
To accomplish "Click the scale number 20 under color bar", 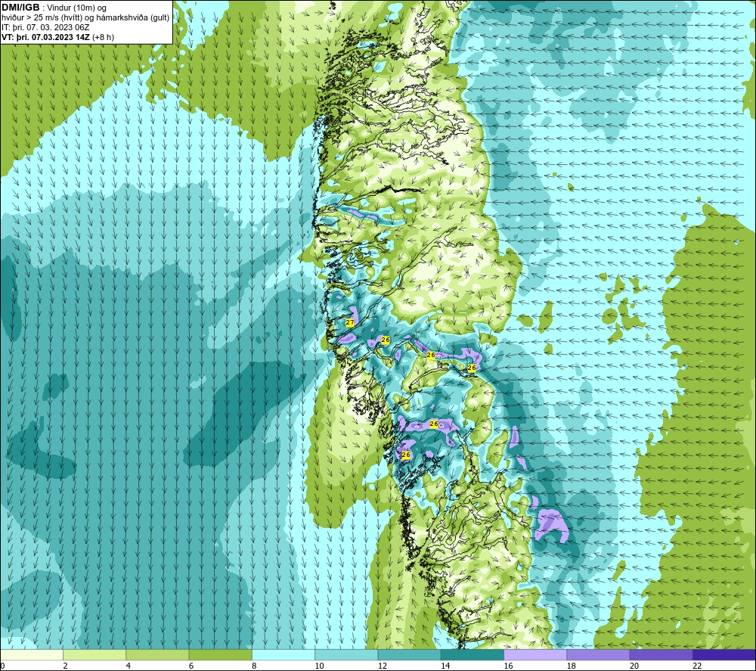I will pyautogui.click(x=634, y=666).
